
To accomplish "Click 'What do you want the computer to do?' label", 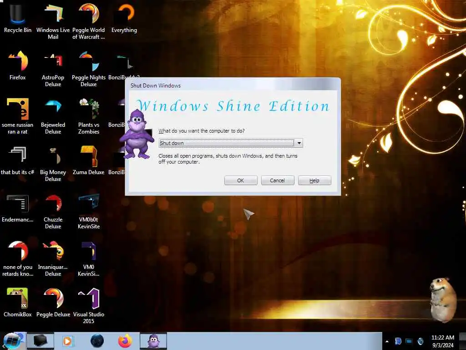I will [202, 131].
